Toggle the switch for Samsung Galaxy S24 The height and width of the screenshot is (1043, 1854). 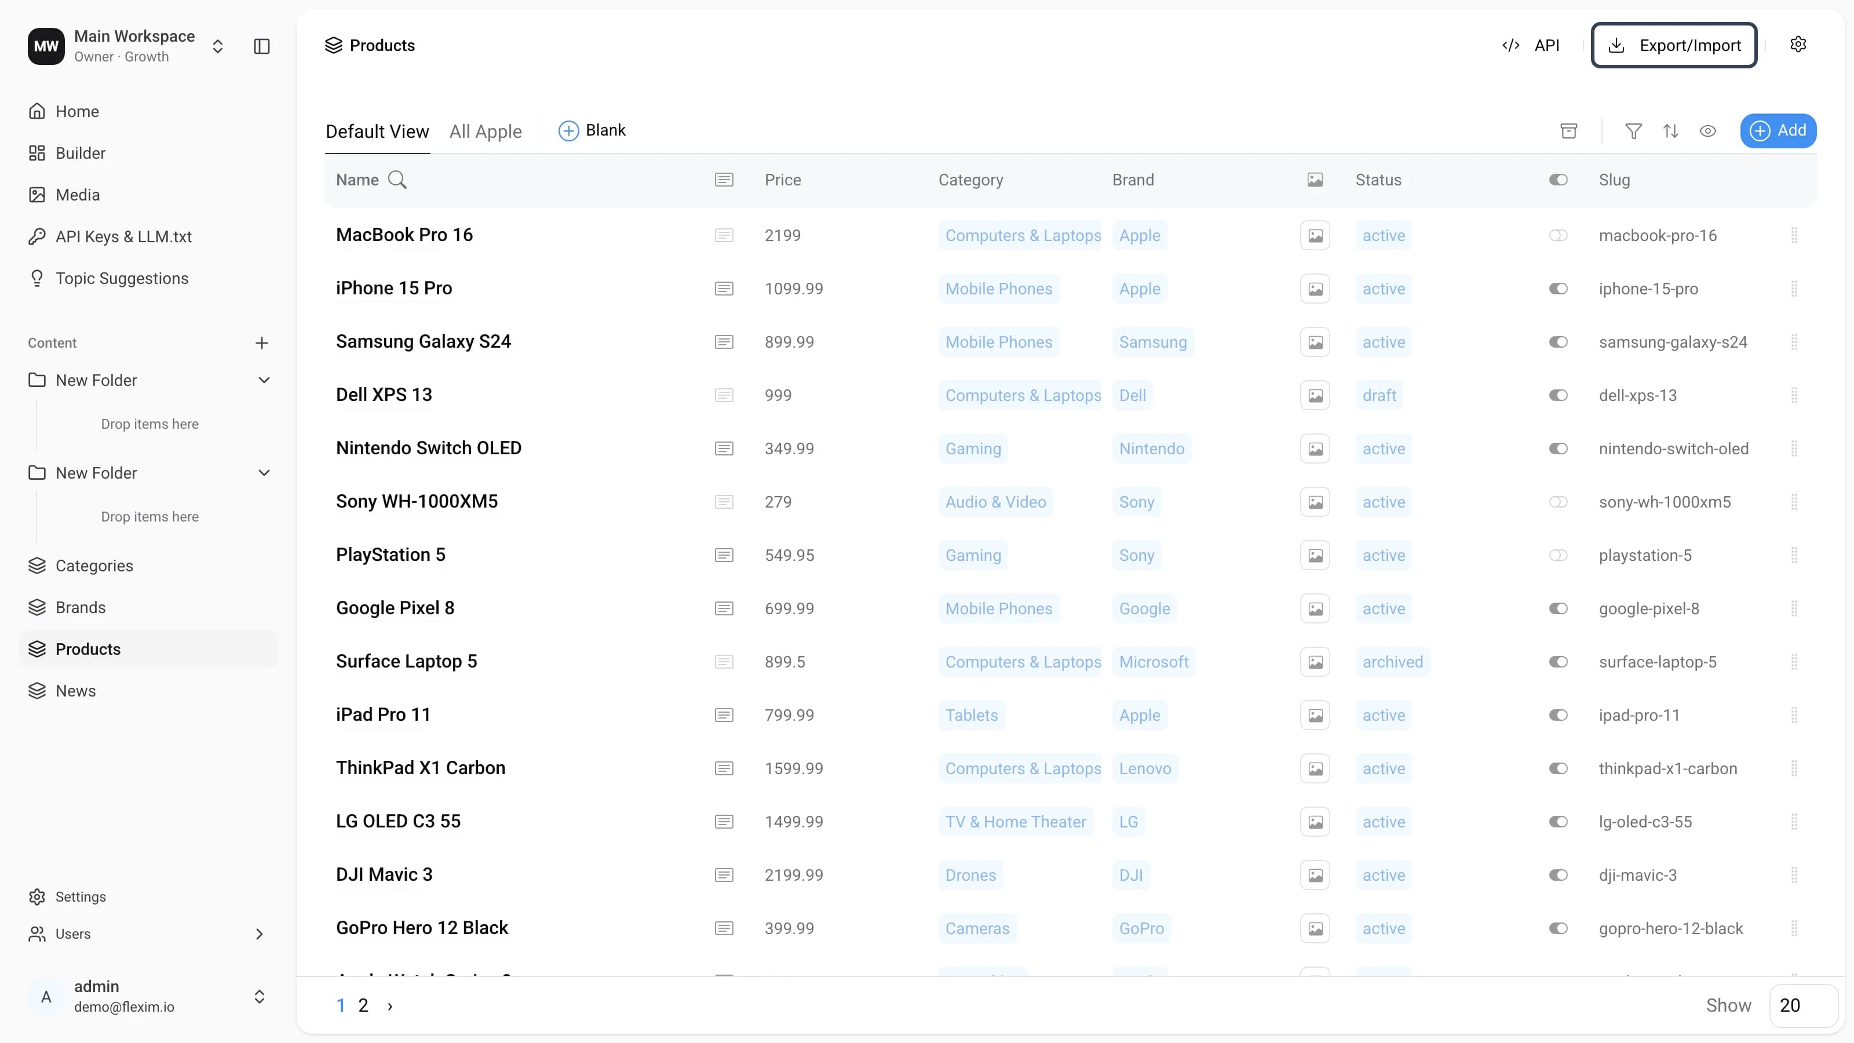tap(1558, 342)
